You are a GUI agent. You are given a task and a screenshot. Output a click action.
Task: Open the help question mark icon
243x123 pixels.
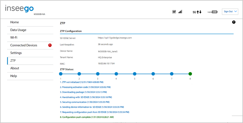[234, 22]
